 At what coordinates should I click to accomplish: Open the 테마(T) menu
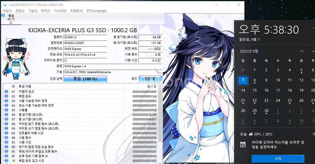click(45, 11)
